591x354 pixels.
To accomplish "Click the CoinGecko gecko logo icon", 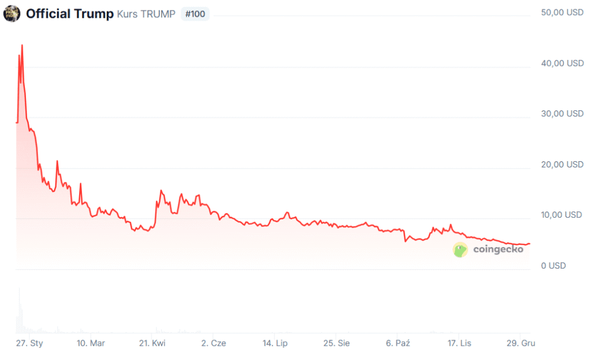I will [460, 249].
